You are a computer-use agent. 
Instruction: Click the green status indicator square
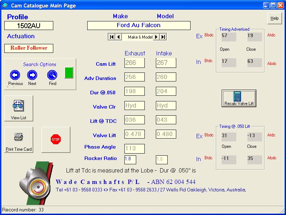pos(68,72)
